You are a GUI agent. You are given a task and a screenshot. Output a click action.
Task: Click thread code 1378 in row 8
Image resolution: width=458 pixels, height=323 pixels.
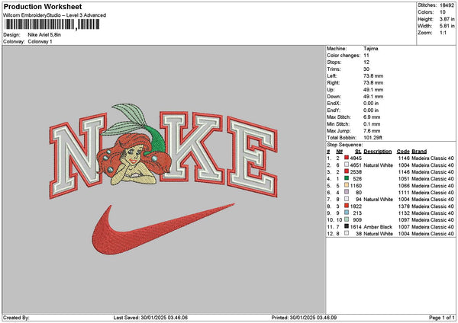[403, 206]
